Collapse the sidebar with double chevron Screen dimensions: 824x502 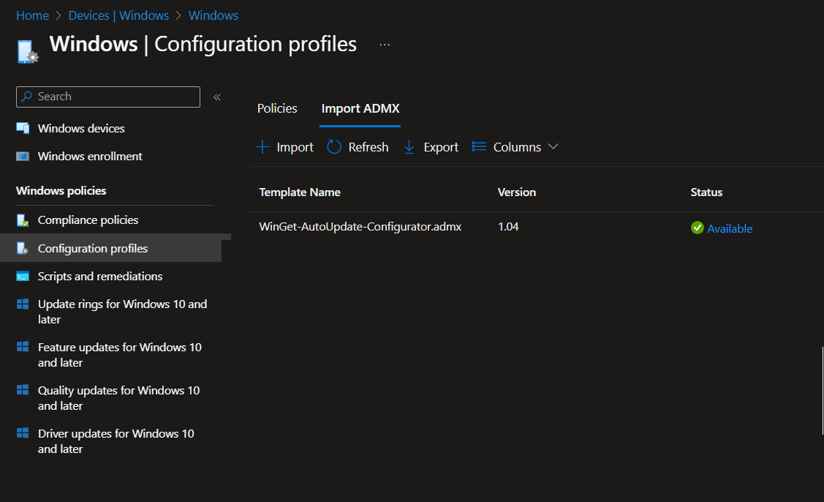click(x=217, y=97)
